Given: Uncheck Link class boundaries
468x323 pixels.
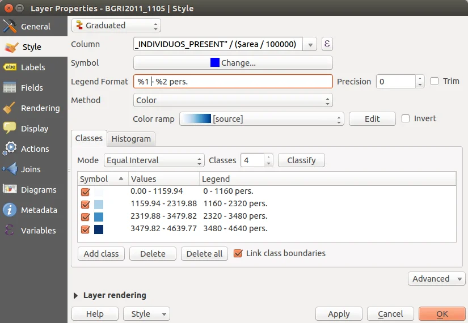Looking at the screenshot, I should click(238, 253).
